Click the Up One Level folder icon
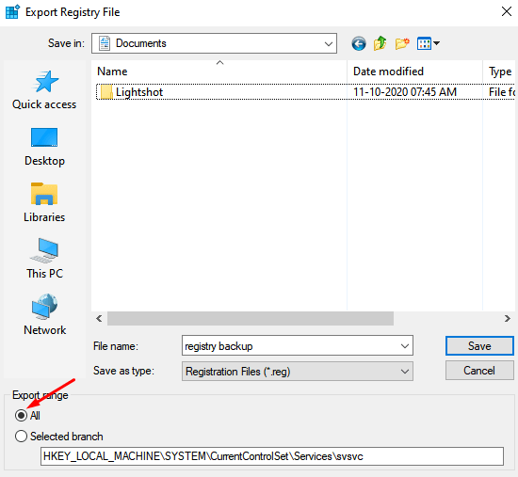518x477 pixels. point(380,43)
